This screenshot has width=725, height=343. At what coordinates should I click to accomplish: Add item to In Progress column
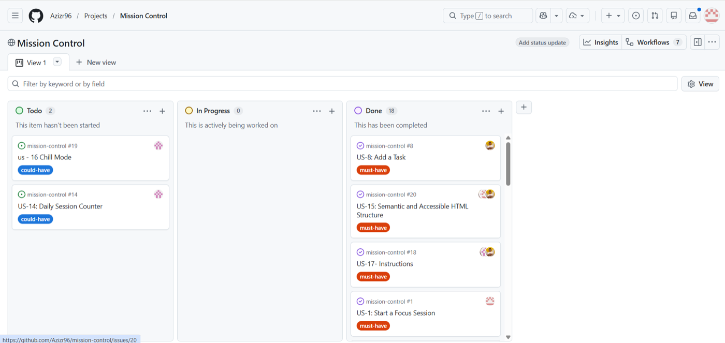point(332,111)
